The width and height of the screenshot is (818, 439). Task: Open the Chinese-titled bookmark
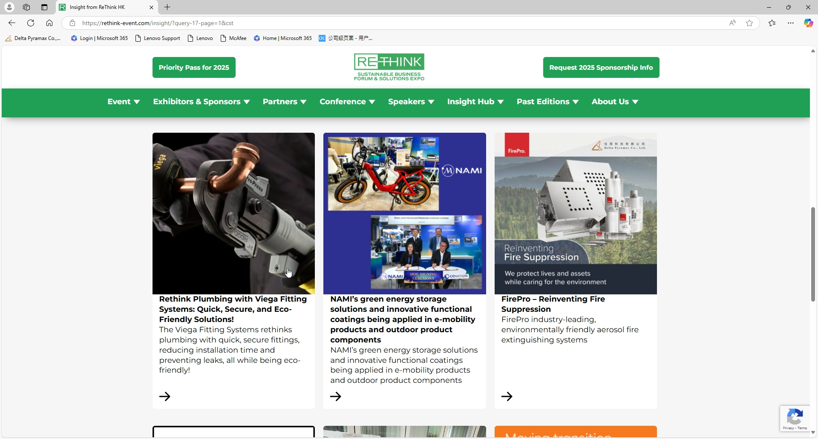[346, 38]
